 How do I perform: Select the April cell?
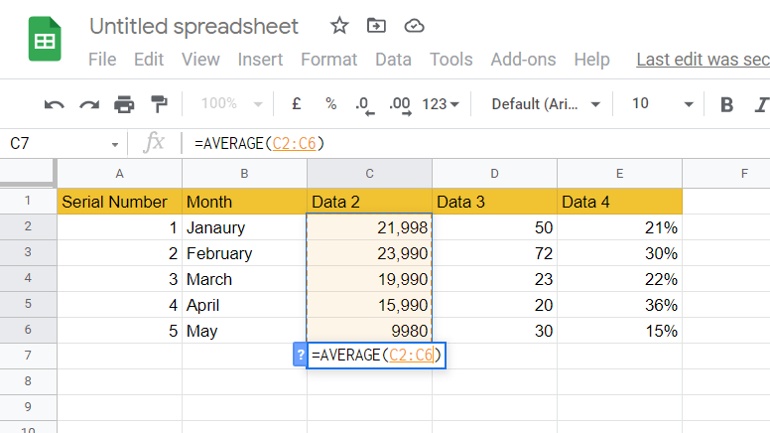[x=244, y=305]
